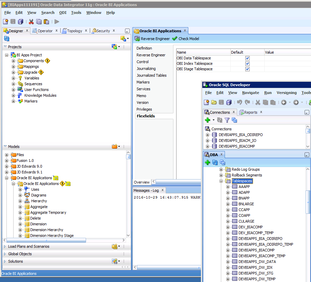Click the Undo icon in SQL Developer toolbar
Screen dimensions: 311x282
click(240, 102)
